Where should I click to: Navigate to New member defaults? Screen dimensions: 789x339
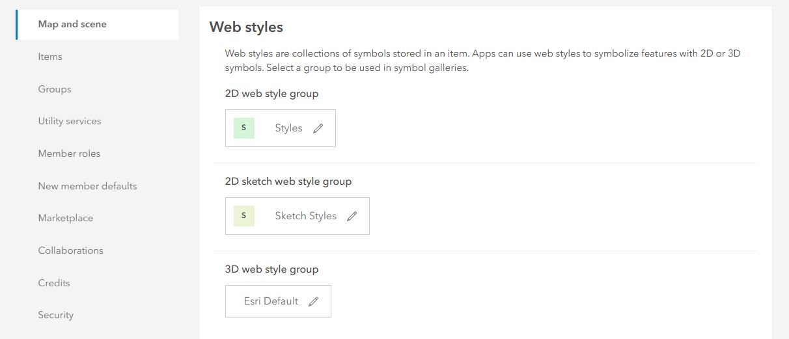87,186
